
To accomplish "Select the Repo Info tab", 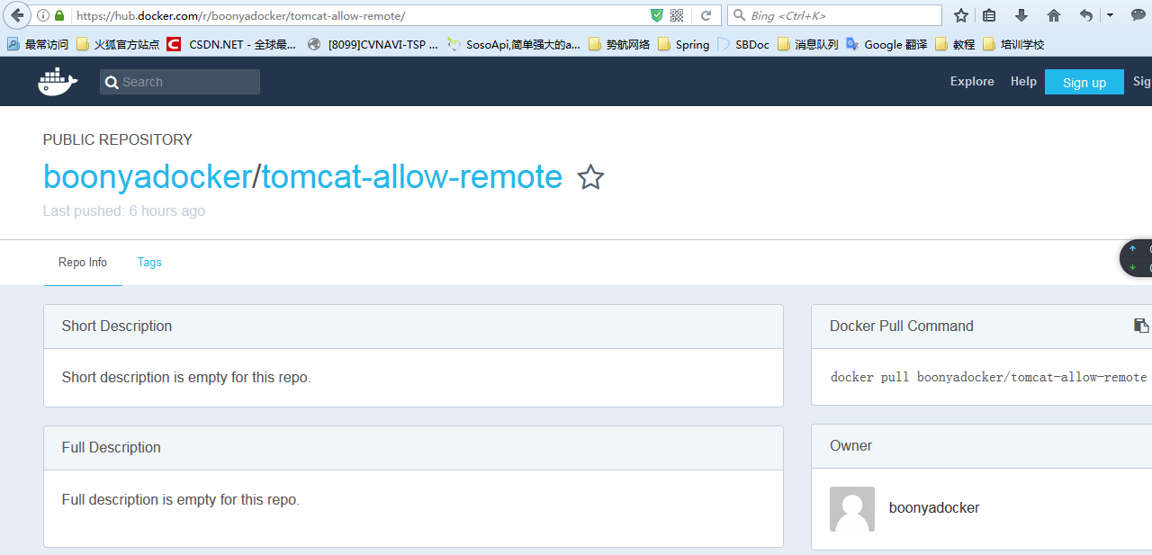I will pos(83,263).
